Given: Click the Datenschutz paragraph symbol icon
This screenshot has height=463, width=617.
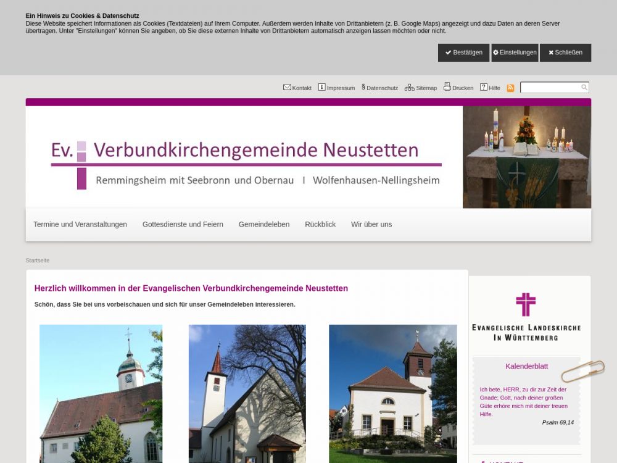Looking at the screenshot, I should [363, 87].
